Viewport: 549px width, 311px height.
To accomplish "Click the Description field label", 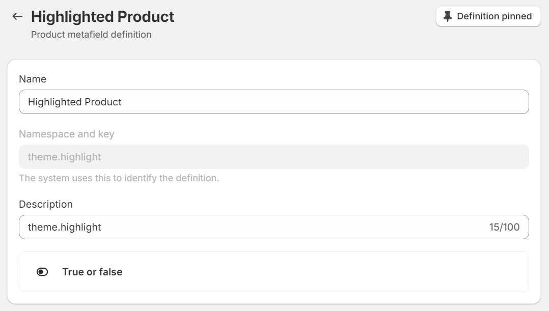I will click(46, 204).
